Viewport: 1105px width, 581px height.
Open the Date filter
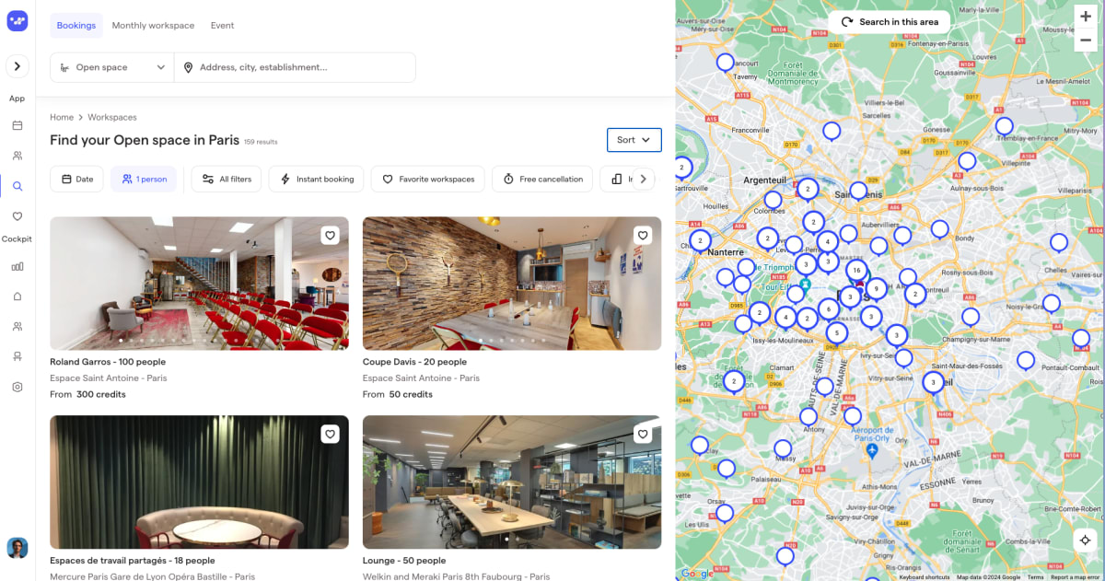pos(76,179)
